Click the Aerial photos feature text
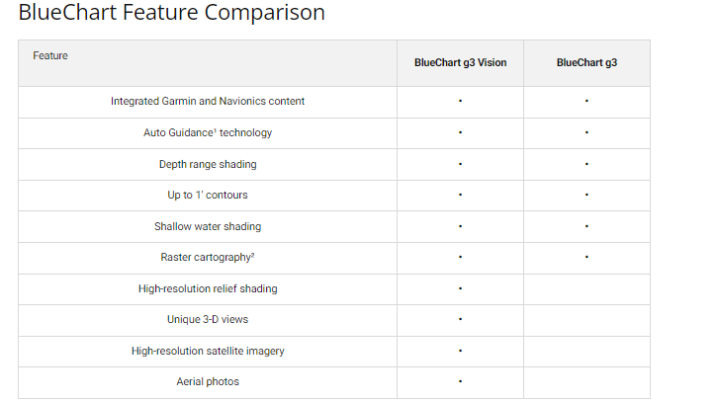The width and height of the screenshot is (718, 401). (x=208, y=381)
